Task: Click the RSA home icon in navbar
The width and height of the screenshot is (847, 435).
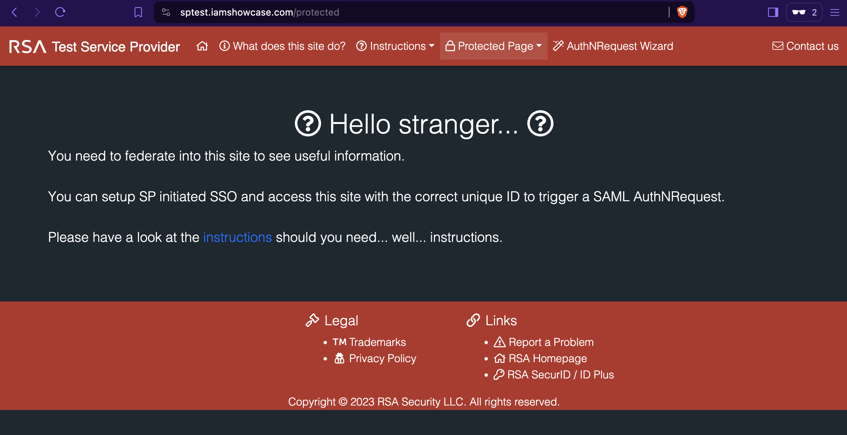Action: [202, 45]
